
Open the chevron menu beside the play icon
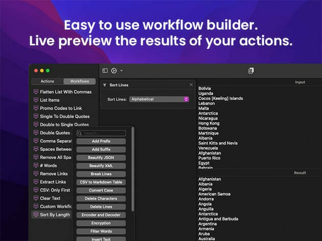click(121, 70)
